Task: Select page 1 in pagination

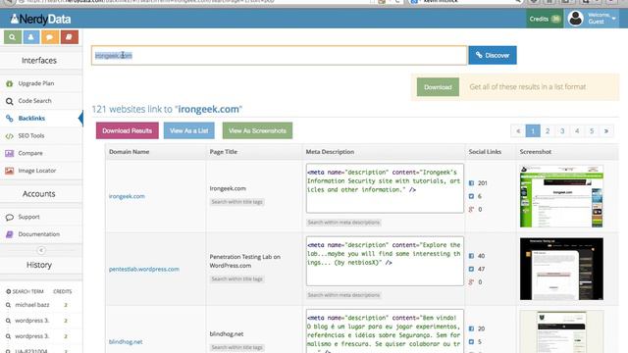Action: click(533, 130)
